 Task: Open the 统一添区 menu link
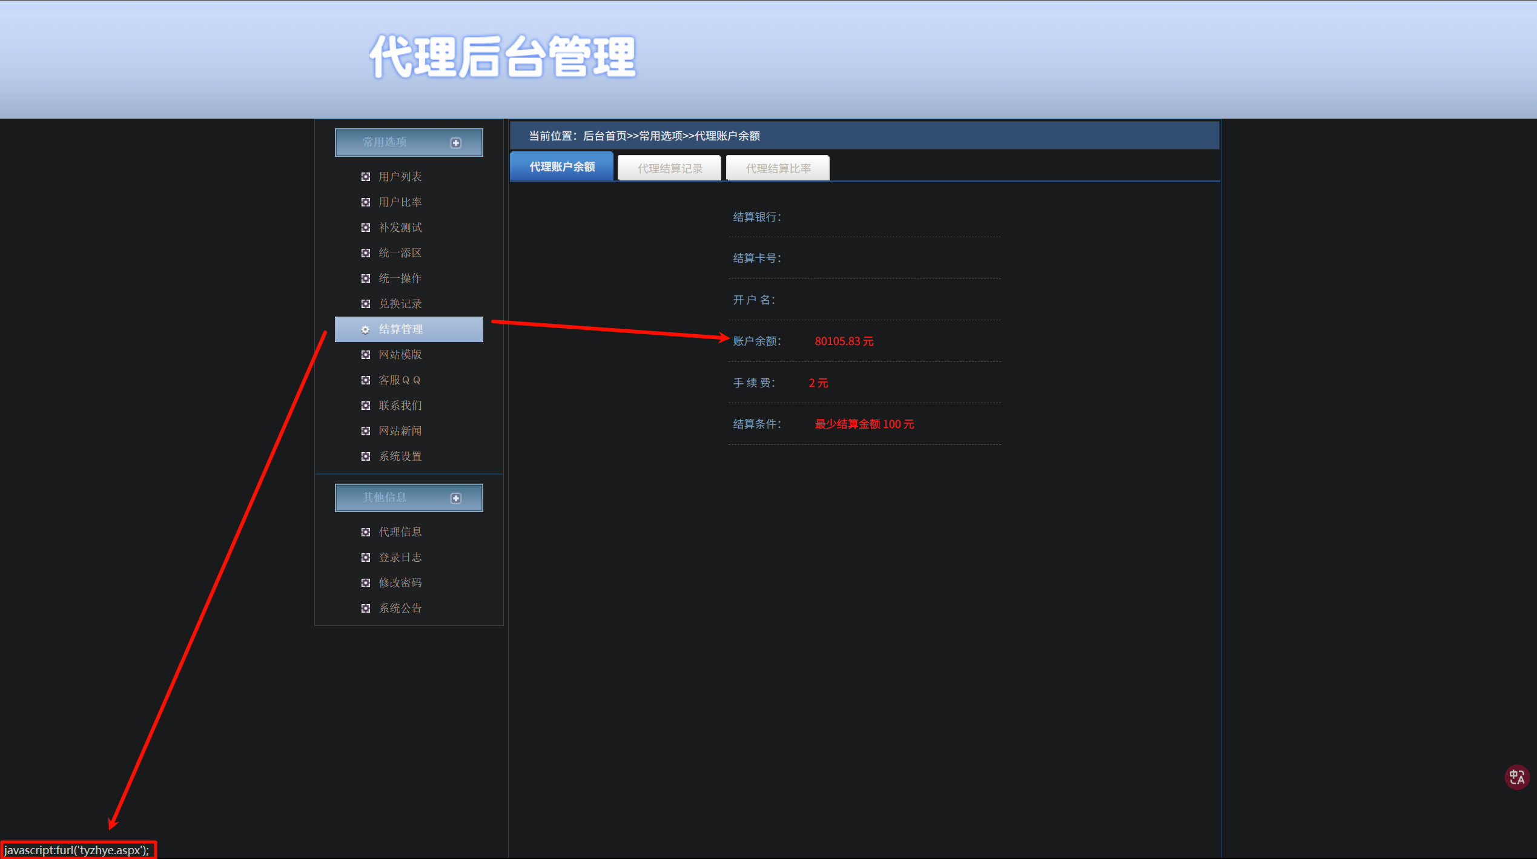pos(400,253)
